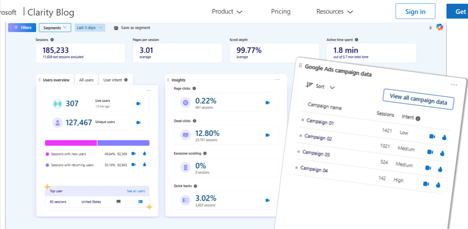
Task: Open heatmap for Campaign 02
Action: [442, 153]
